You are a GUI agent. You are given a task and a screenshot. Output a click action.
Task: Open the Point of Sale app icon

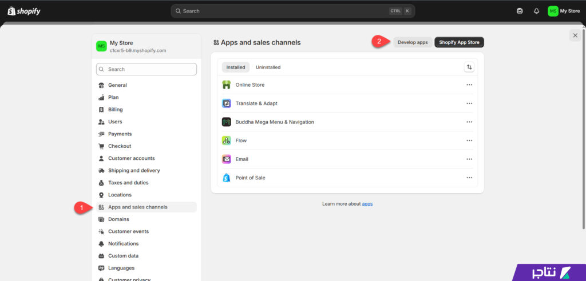[x=227, y=178]
